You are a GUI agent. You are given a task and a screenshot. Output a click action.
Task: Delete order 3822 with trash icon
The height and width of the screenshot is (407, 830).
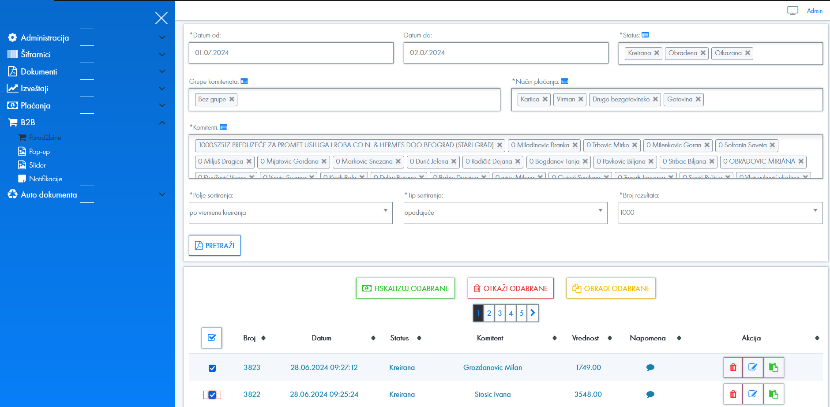pyautogui.click(x=733, y=394)
